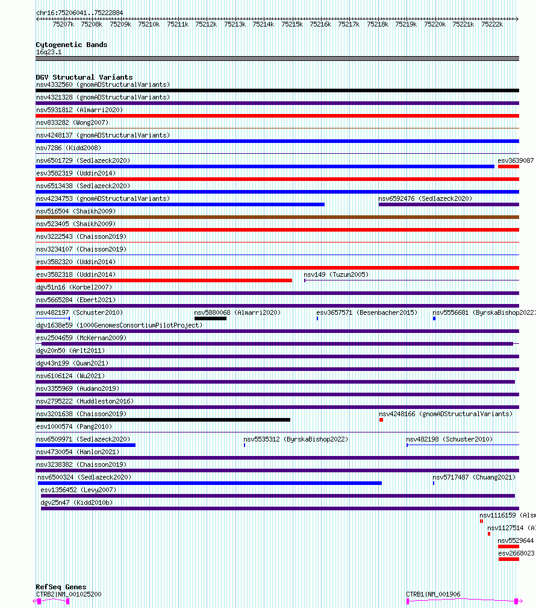The height and width of the screenshot is (608, 536).
Task: Open nsv516504 (Shaikh2009) label
Action: 76,211
